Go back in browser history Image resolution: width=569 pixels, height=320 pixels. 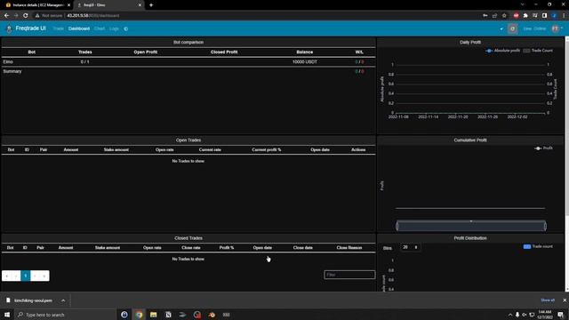click(6, 16)
